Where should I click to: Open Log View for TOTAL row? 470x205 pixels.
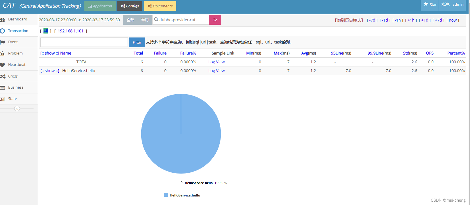point(217,62)
